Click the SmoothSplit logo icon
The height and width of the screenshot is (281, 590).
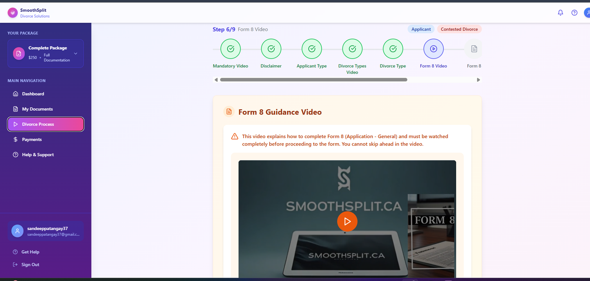(13, 13)
